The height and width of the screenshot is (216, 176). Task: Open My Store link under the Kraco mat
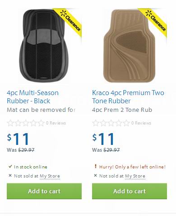[x=135, y=176]
